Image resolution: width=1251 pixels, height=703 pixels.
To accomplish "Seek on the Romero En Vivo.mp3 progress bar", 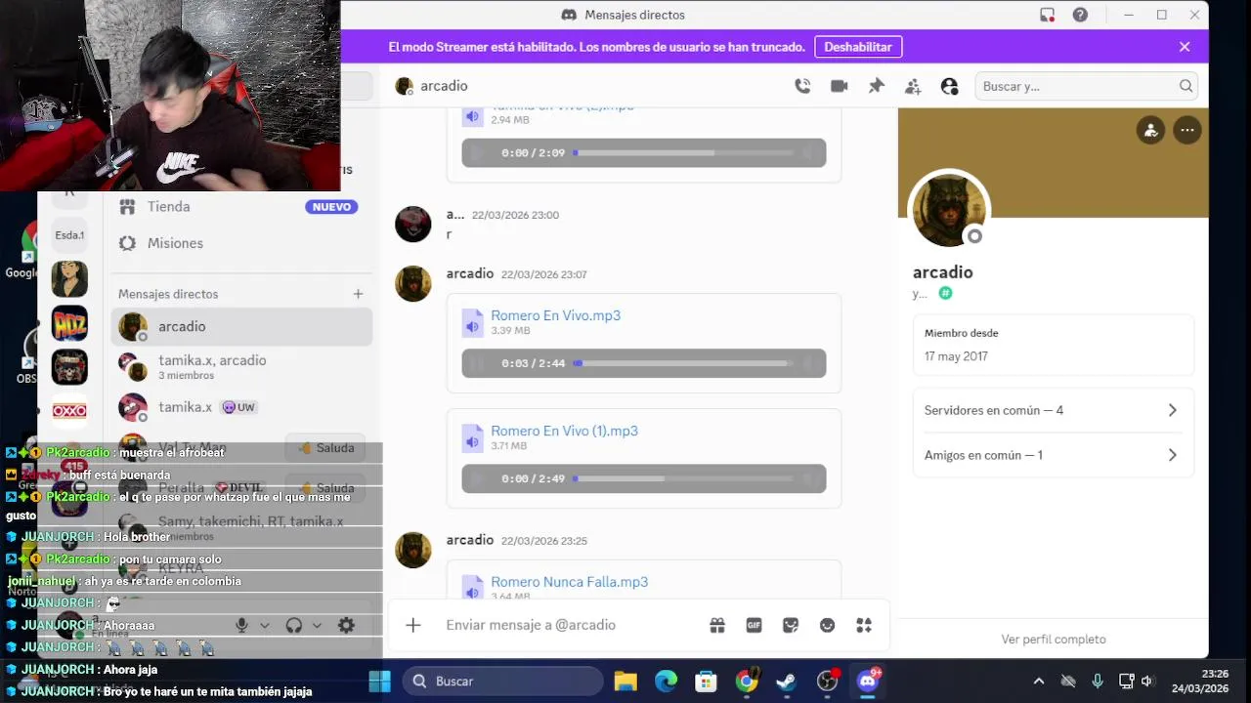I will (682, 363).
